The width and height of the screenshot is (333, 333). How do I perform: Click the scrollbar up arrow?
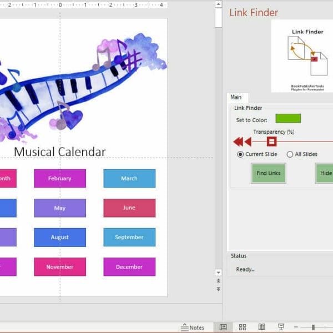(x=218, y=4)
